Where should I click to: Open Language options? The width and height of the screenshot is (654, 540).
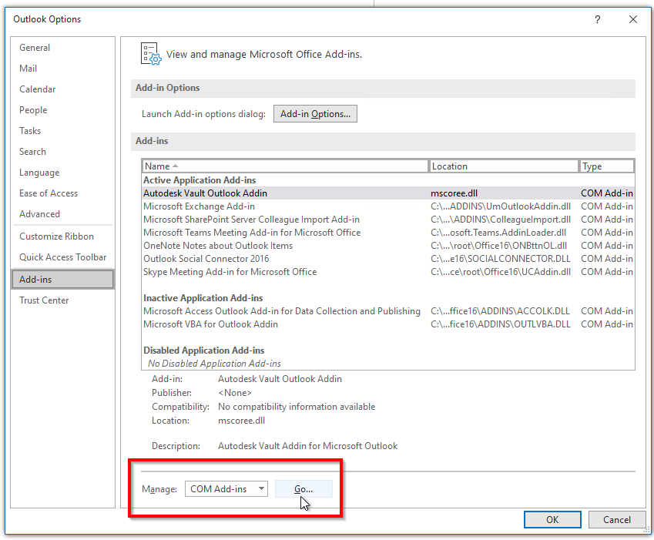[x=39, y=173]
